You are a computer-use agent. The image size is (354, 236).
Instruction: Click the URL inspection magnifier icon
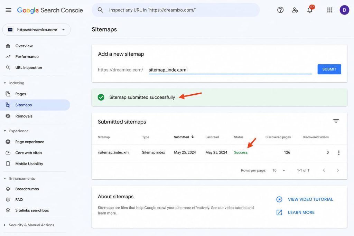(8, 67)
